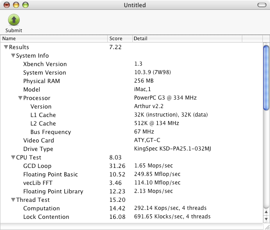Click the detail '249.85 Mflop/sec'
270x230 pixels.
coord(157,174)
